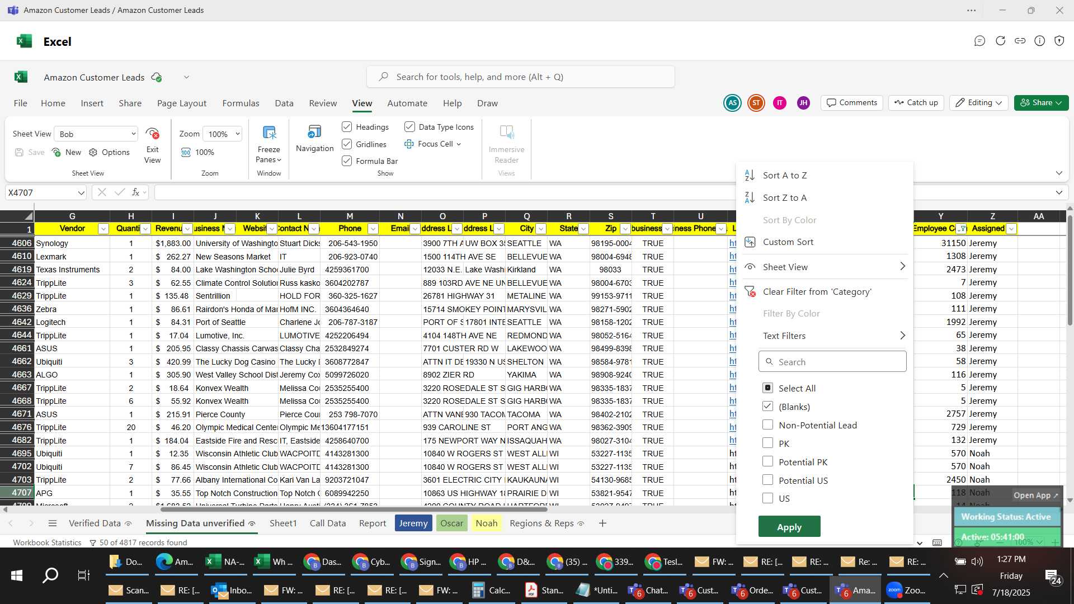
Task: Open the Assigned column filter dropdown
Action: coord(1011,229)
